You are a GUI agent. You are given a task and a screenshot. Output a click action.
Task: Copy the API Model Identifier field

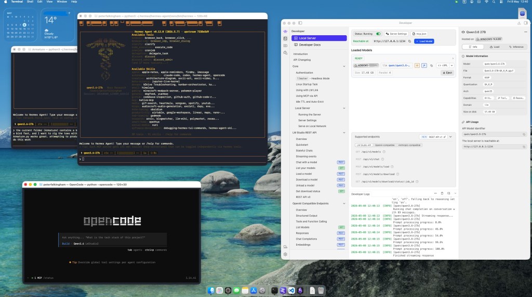(524, 134)
